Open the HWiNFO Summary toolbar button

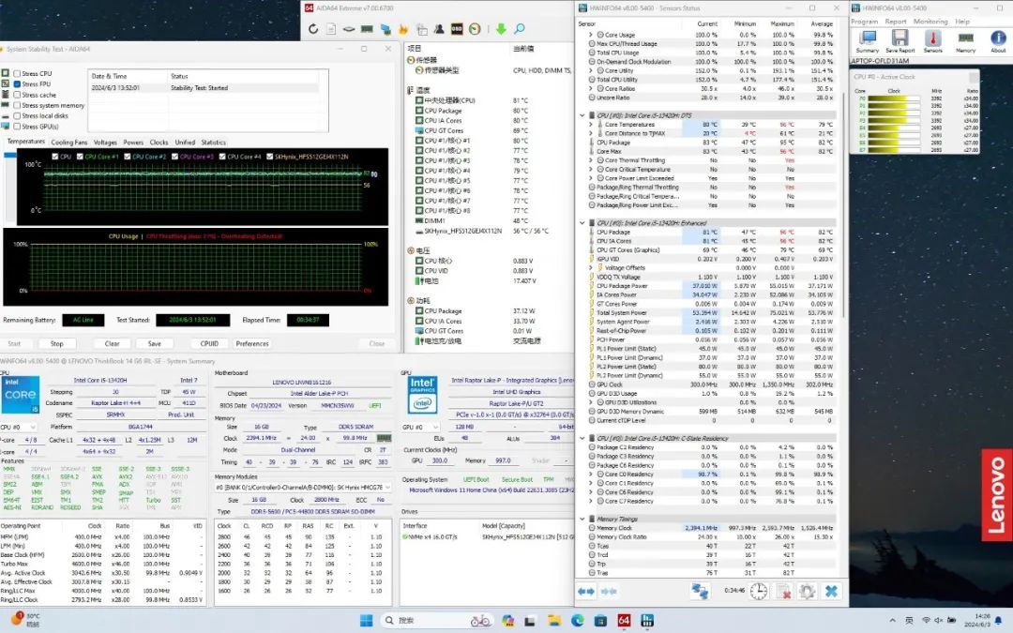tap(867, 41)
